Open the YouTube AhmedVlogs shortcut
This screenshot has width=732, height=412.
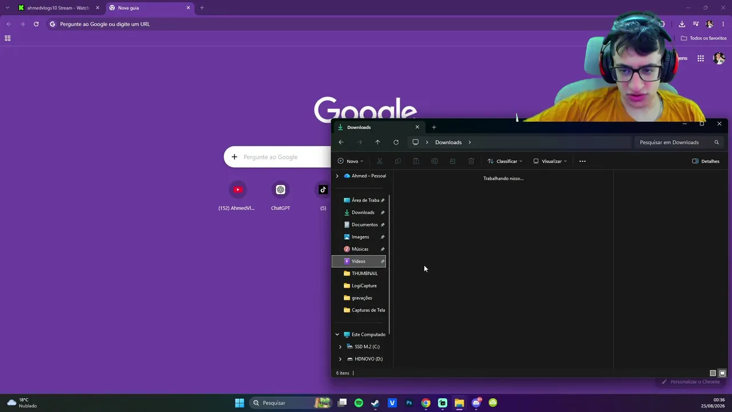tap(238, 196)
